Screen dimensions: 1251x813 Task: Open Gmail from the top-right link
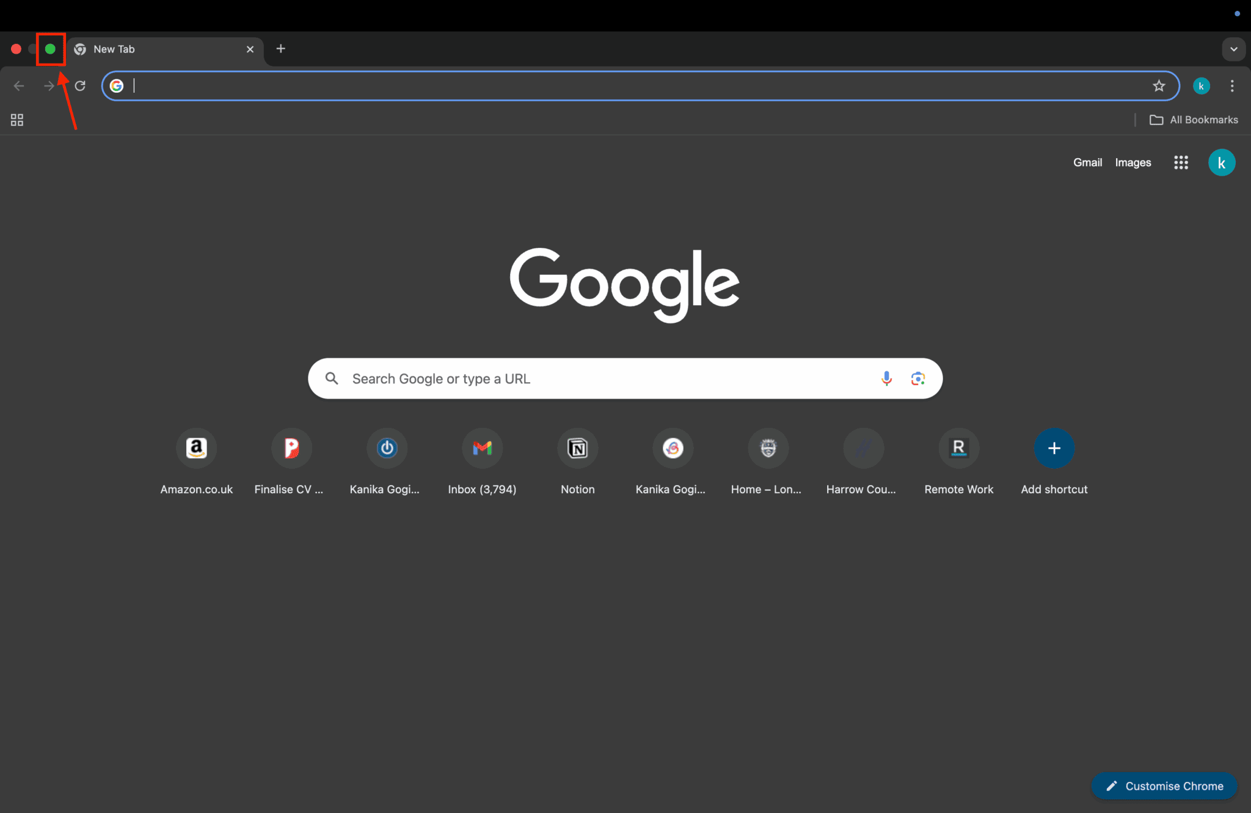click(1087, 162)
